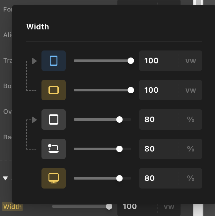Open the % unit dropdown for tablet width
This screenshot has height=216, width=215.
click(x=191, y=120)
